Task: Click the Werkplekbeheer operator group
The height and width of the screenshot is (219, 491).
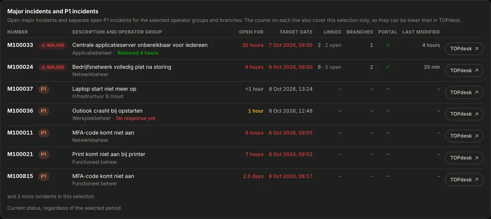Action: [x=92, y=118]
